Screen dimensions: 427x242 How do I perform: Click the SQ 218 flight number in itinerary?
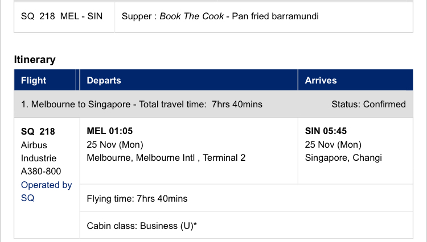pos(38,131)
